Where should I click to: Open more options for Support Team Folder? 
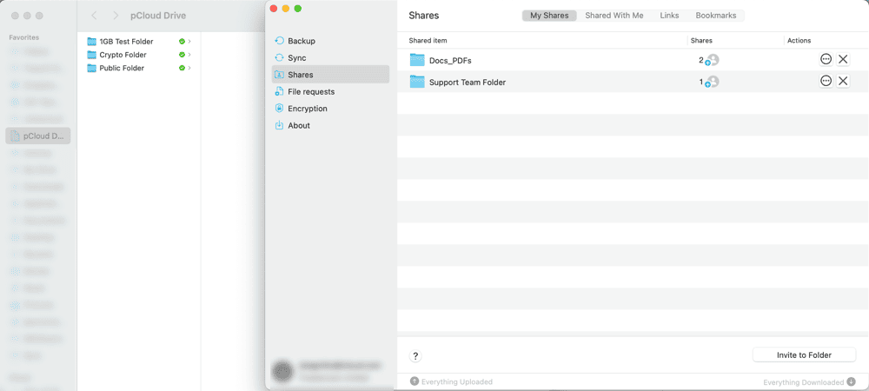click(826, 82)
